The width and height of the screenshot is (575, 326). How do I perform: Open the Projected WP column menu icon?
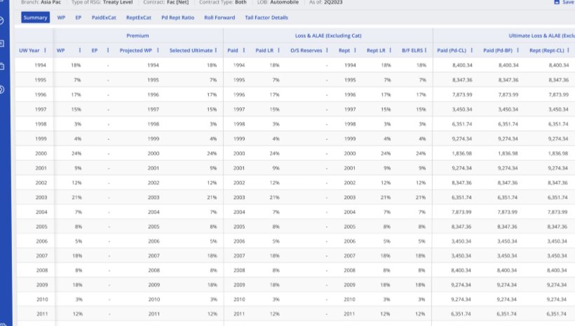[158, 50]
